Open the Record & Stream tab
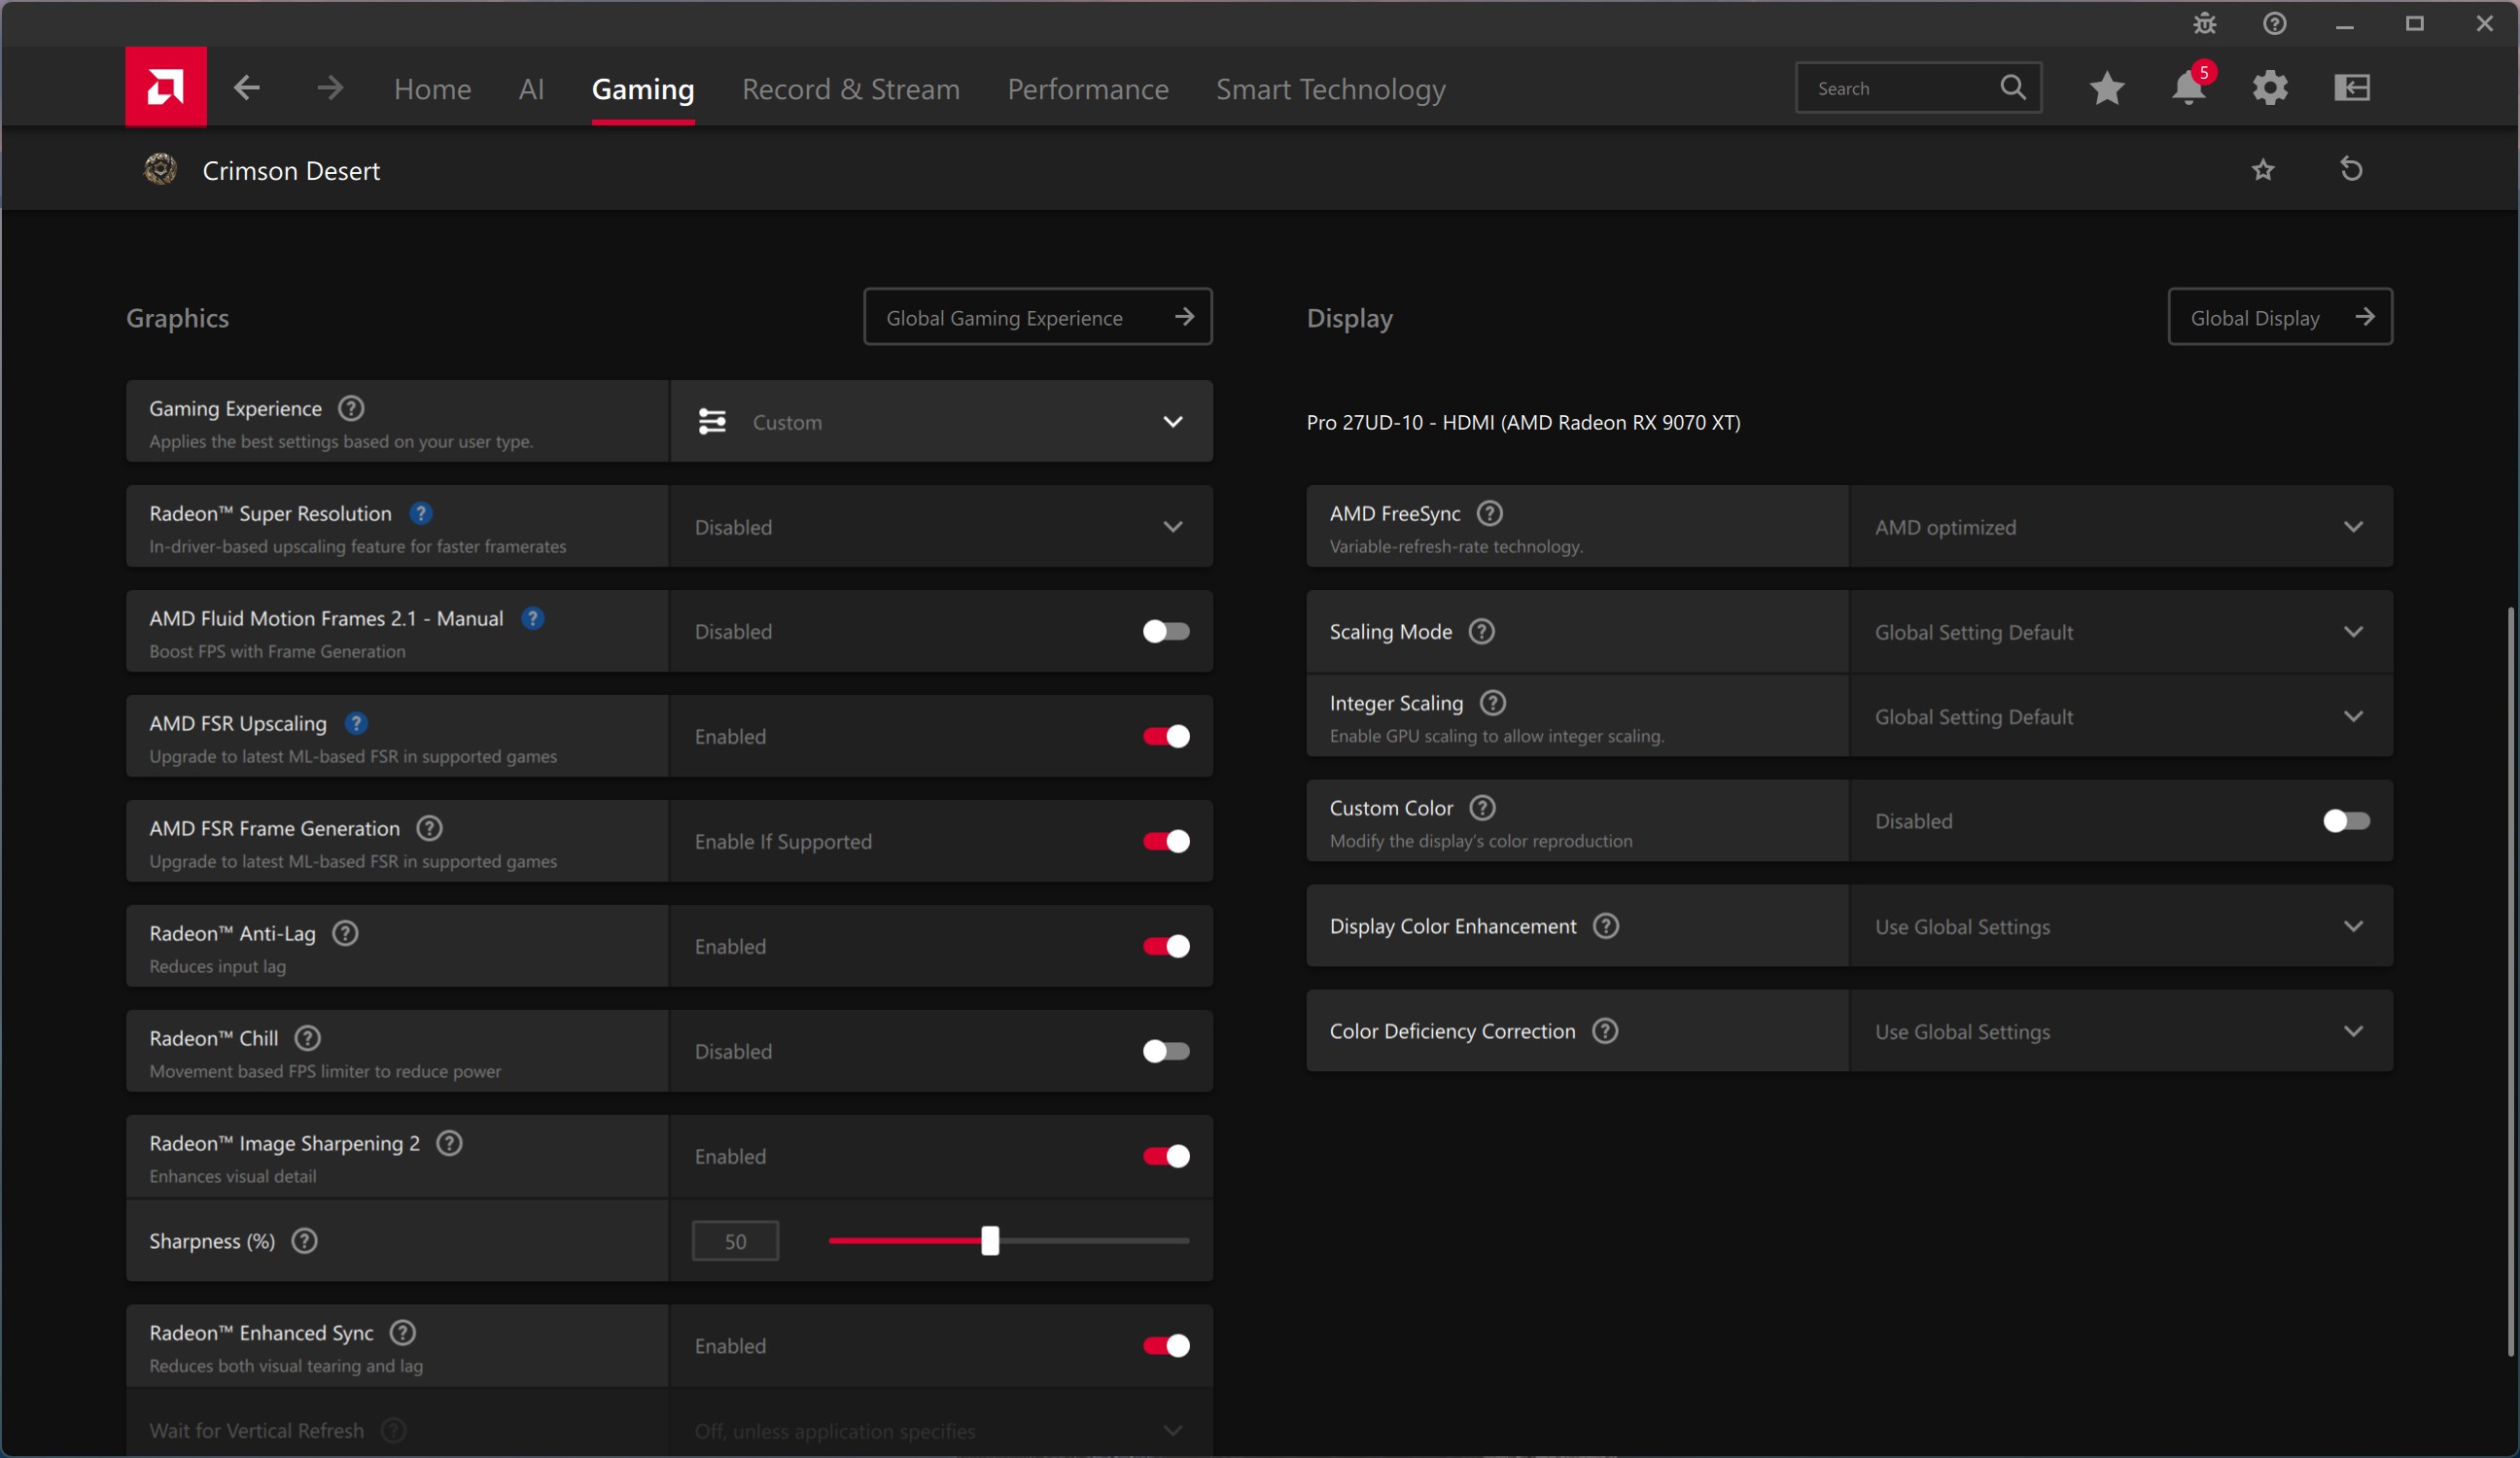 click(851, 89)
